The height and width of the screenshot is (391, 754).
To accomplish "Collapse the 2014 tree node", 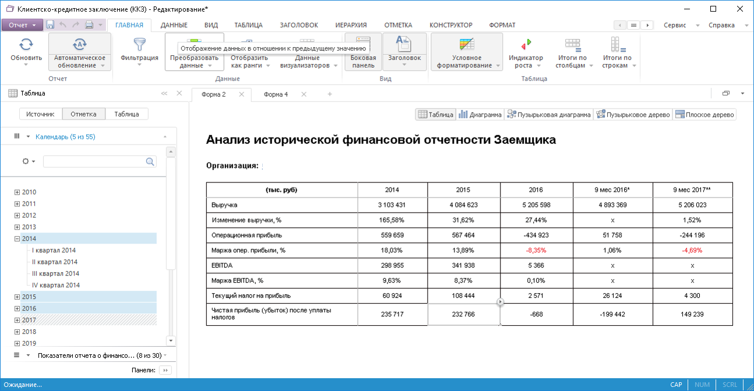I will 17,239.
